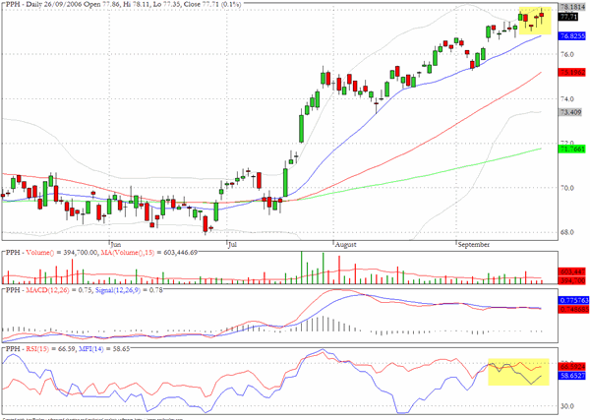
Task: Click the green moving average value 71.7661
Action: (572, 150)
